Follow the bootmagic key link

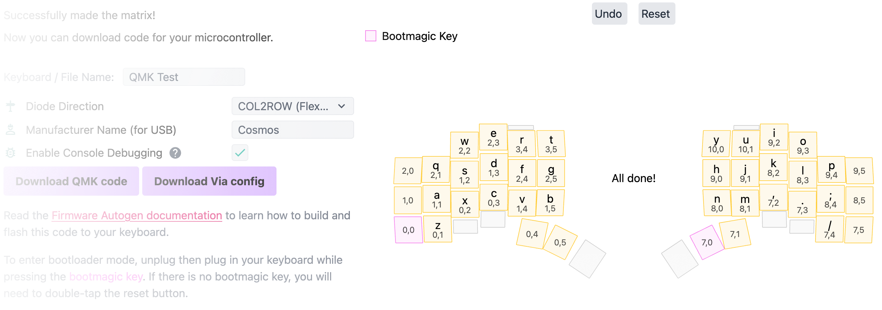[x=106, y=277]
